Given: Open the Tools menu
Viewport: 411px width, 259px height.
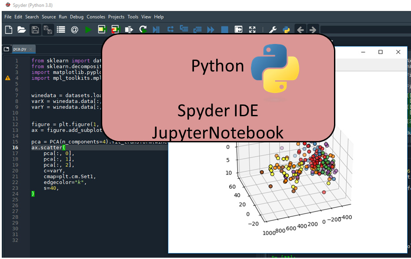Looking at the screenshot, I should tap(133, 17).
